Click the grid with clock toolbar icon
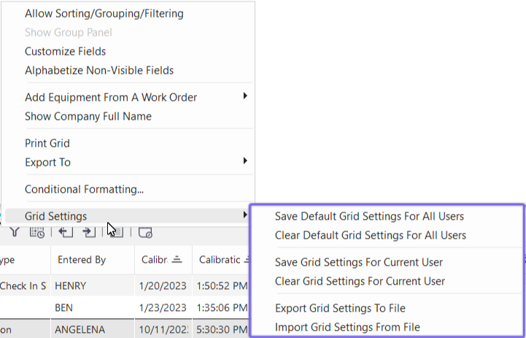The width and height of the screenshot is (526, 338). click(36, 232)
